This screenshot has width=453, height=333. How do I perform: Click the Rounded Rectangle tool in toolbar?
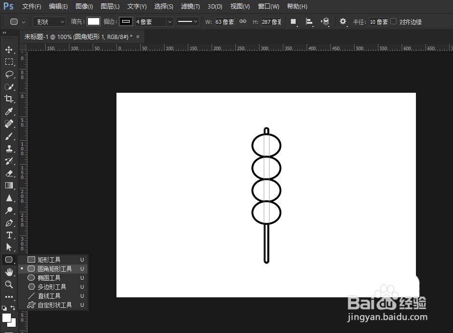coord(9,260)
